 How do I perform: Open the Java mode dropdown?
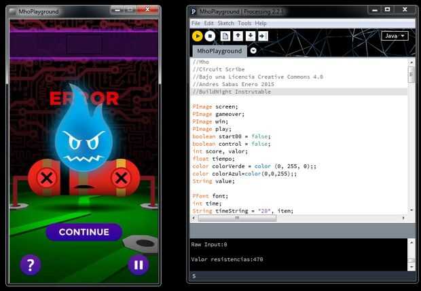pos(395,36)
